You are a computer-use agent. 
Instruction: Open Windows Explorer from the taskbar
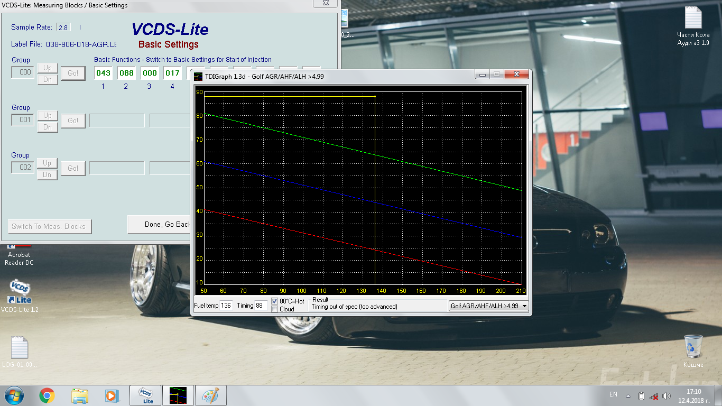tap(80, 395)
